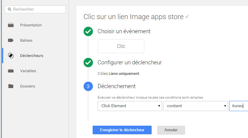Go to Variables section

pyautogui.click(x=28, y=71)
